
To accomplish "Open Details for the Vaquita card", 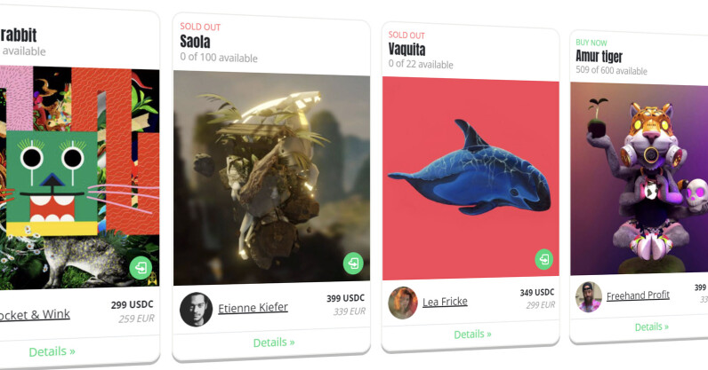I will pyautogui.click(x=472, y=335).
